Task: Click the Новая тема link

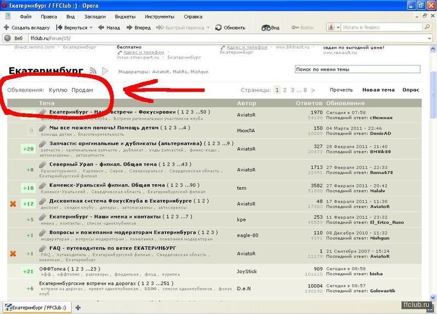Action: [378, 90]
